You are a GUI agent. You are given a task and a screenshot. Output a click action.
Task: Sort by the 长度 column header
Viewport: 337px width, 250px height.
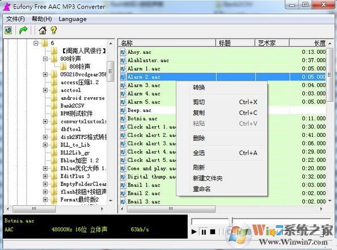click(307, 43)
